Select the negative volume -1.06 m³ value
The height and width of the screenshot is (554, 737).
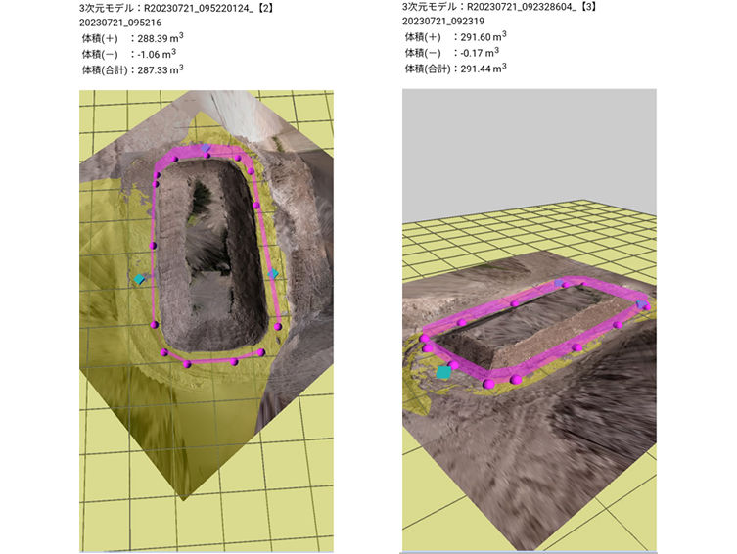pyautogui.click(x=153, y=53)
